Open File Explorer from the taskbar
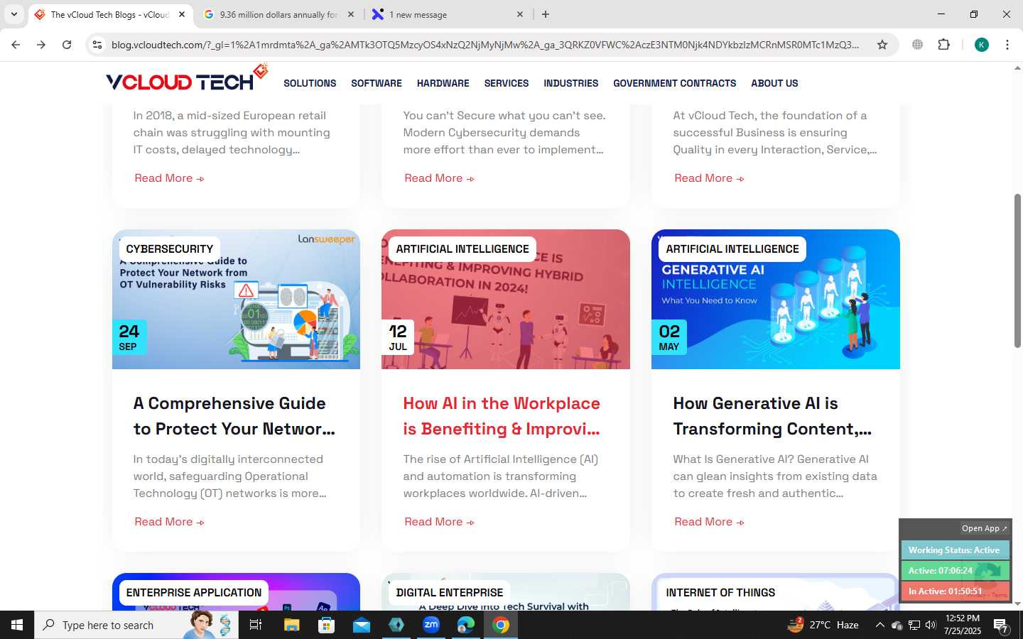The image size is (1023, 639). coord(291,625)
